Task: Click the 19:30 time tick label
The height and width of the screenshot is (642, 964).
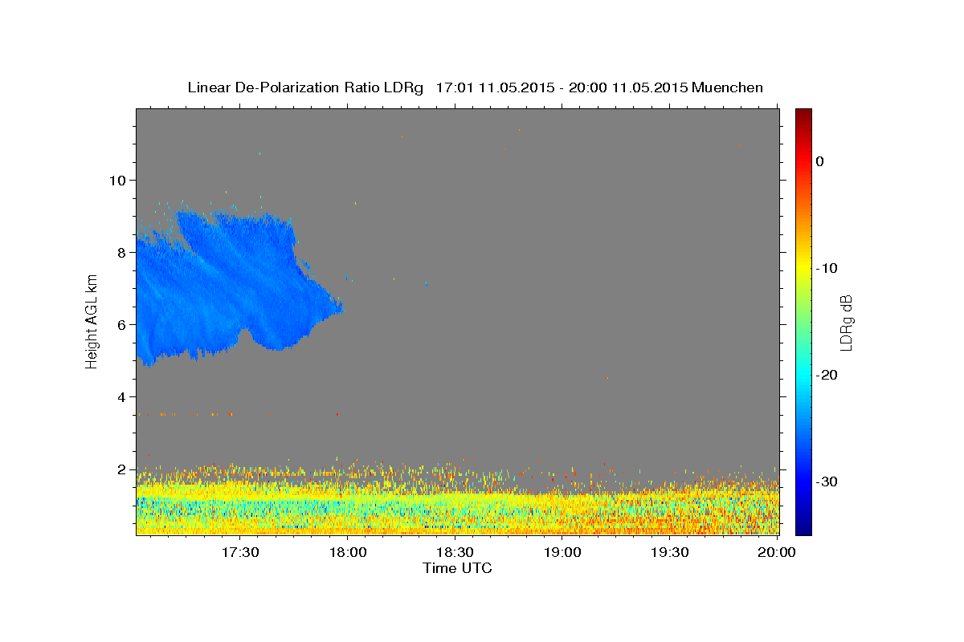Action: coord(669,553)
